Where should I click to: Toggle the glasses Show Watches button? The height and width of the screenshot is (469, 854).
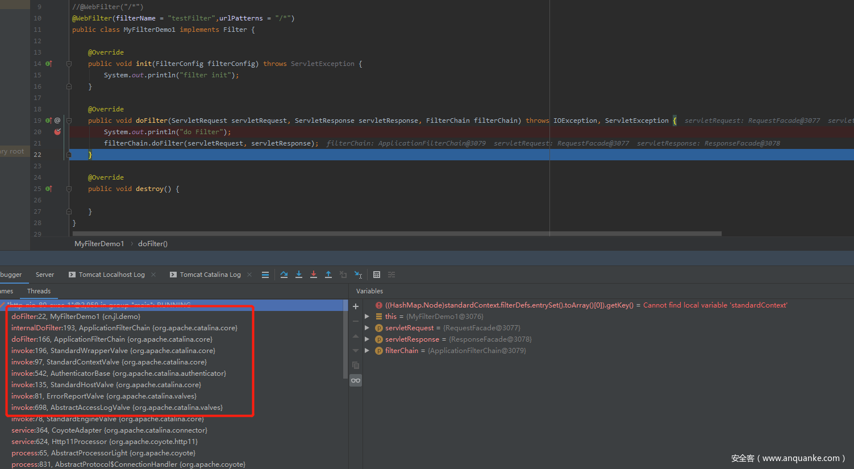(356, 380)
